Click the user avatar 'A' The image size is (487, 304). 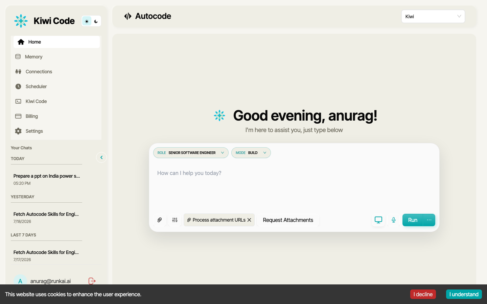point(20,281)
